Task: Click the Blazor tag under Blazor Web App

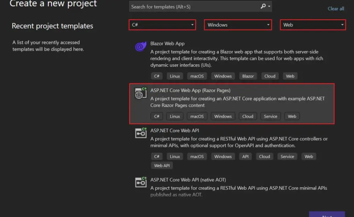Action: point(248,76)
